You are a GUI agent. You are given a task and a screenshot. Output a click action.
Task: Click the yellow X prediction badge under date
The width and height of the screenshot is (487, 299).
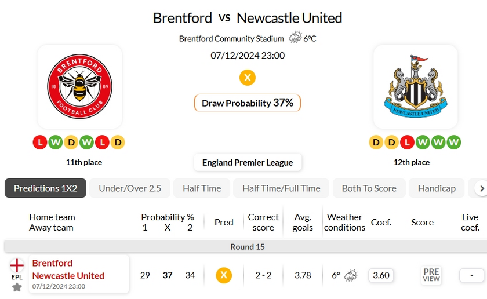pyautogui.click(x=248, y=78)
